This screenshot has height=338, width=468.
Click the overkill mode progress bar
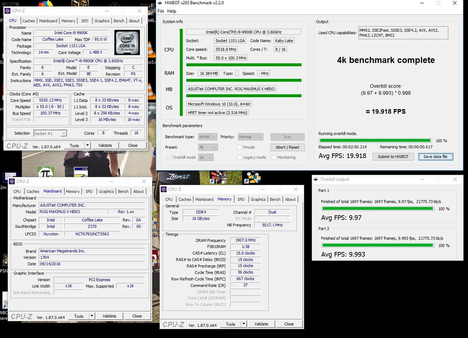[x=375, y=141]
